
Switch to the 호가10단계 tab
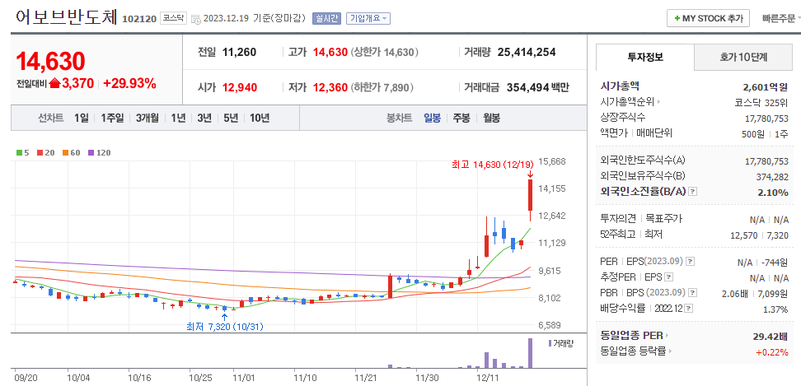tap(743, 57)
